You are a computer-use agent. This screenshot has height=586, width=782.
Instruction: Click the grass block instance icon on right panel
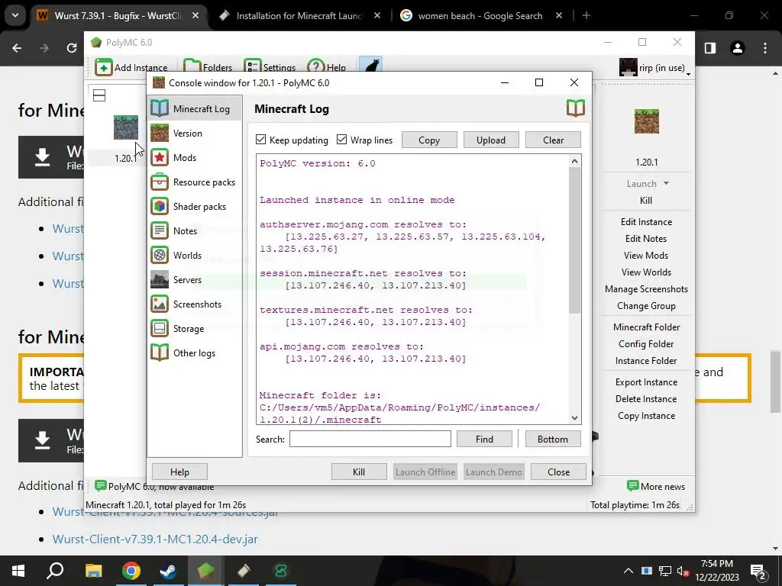646,121
